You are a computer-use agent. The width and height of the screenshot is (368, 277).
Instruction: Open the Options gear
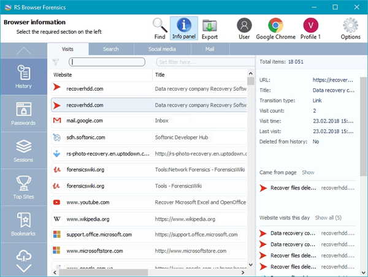click(351, 28)
